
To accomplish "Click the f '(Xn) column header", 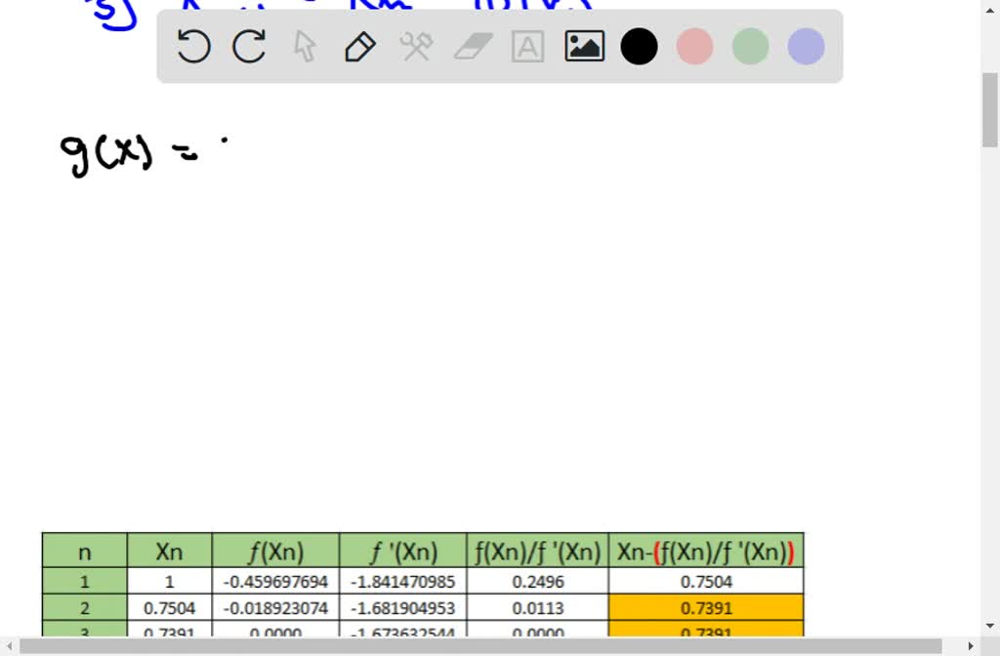I will (x=403, y=551).
